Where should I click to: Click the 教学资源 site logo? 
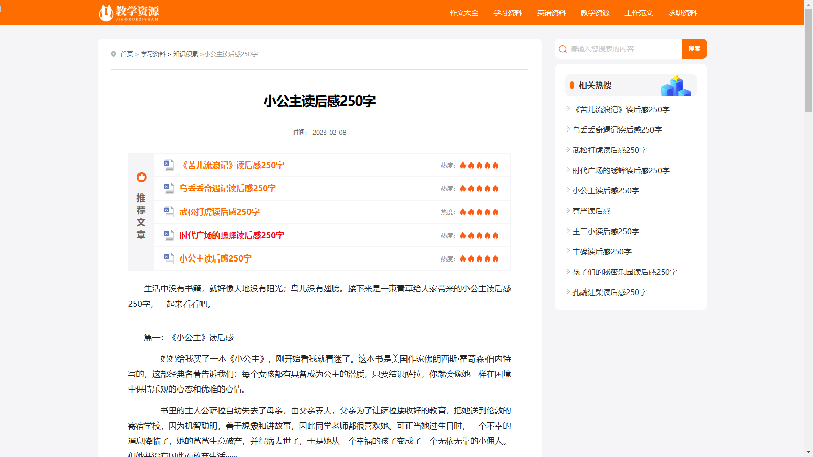pyautogui.click(x=129, y=13)
